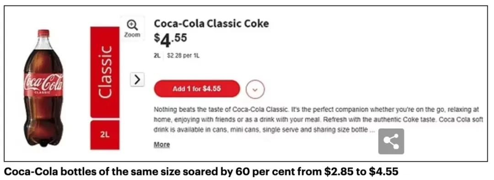The height and width of the screenshot is (180, 494).
Task: Click the caption about 60 per cent rise
Action: (201, 171)
